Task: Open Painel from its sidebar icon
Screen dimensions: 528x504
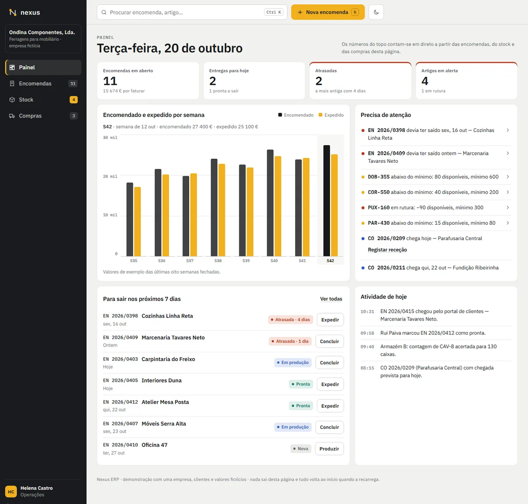Action: click(x=12, y=67)
